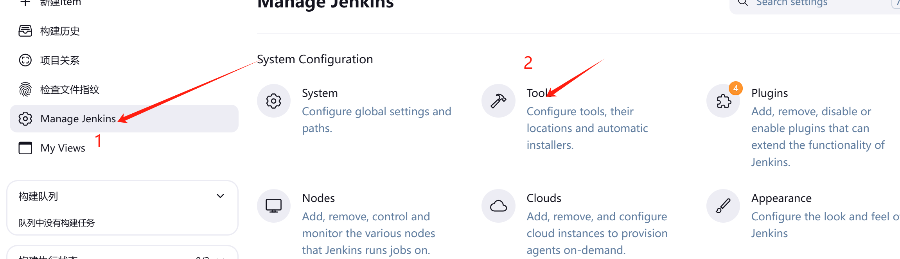The height and width of the screenshot is (259, 900).
Task: Open the Tools configuration link
Action: coord(536,93)
